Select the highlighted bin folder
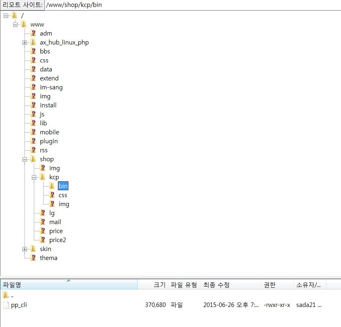 click(63, 186)
